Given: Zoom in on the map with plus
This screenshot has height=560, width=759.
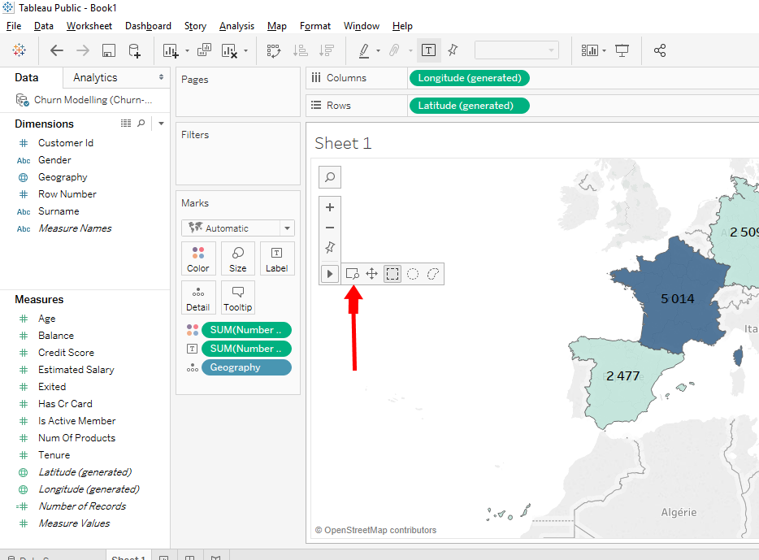Looking at the screenshot, I should [330, 207].
